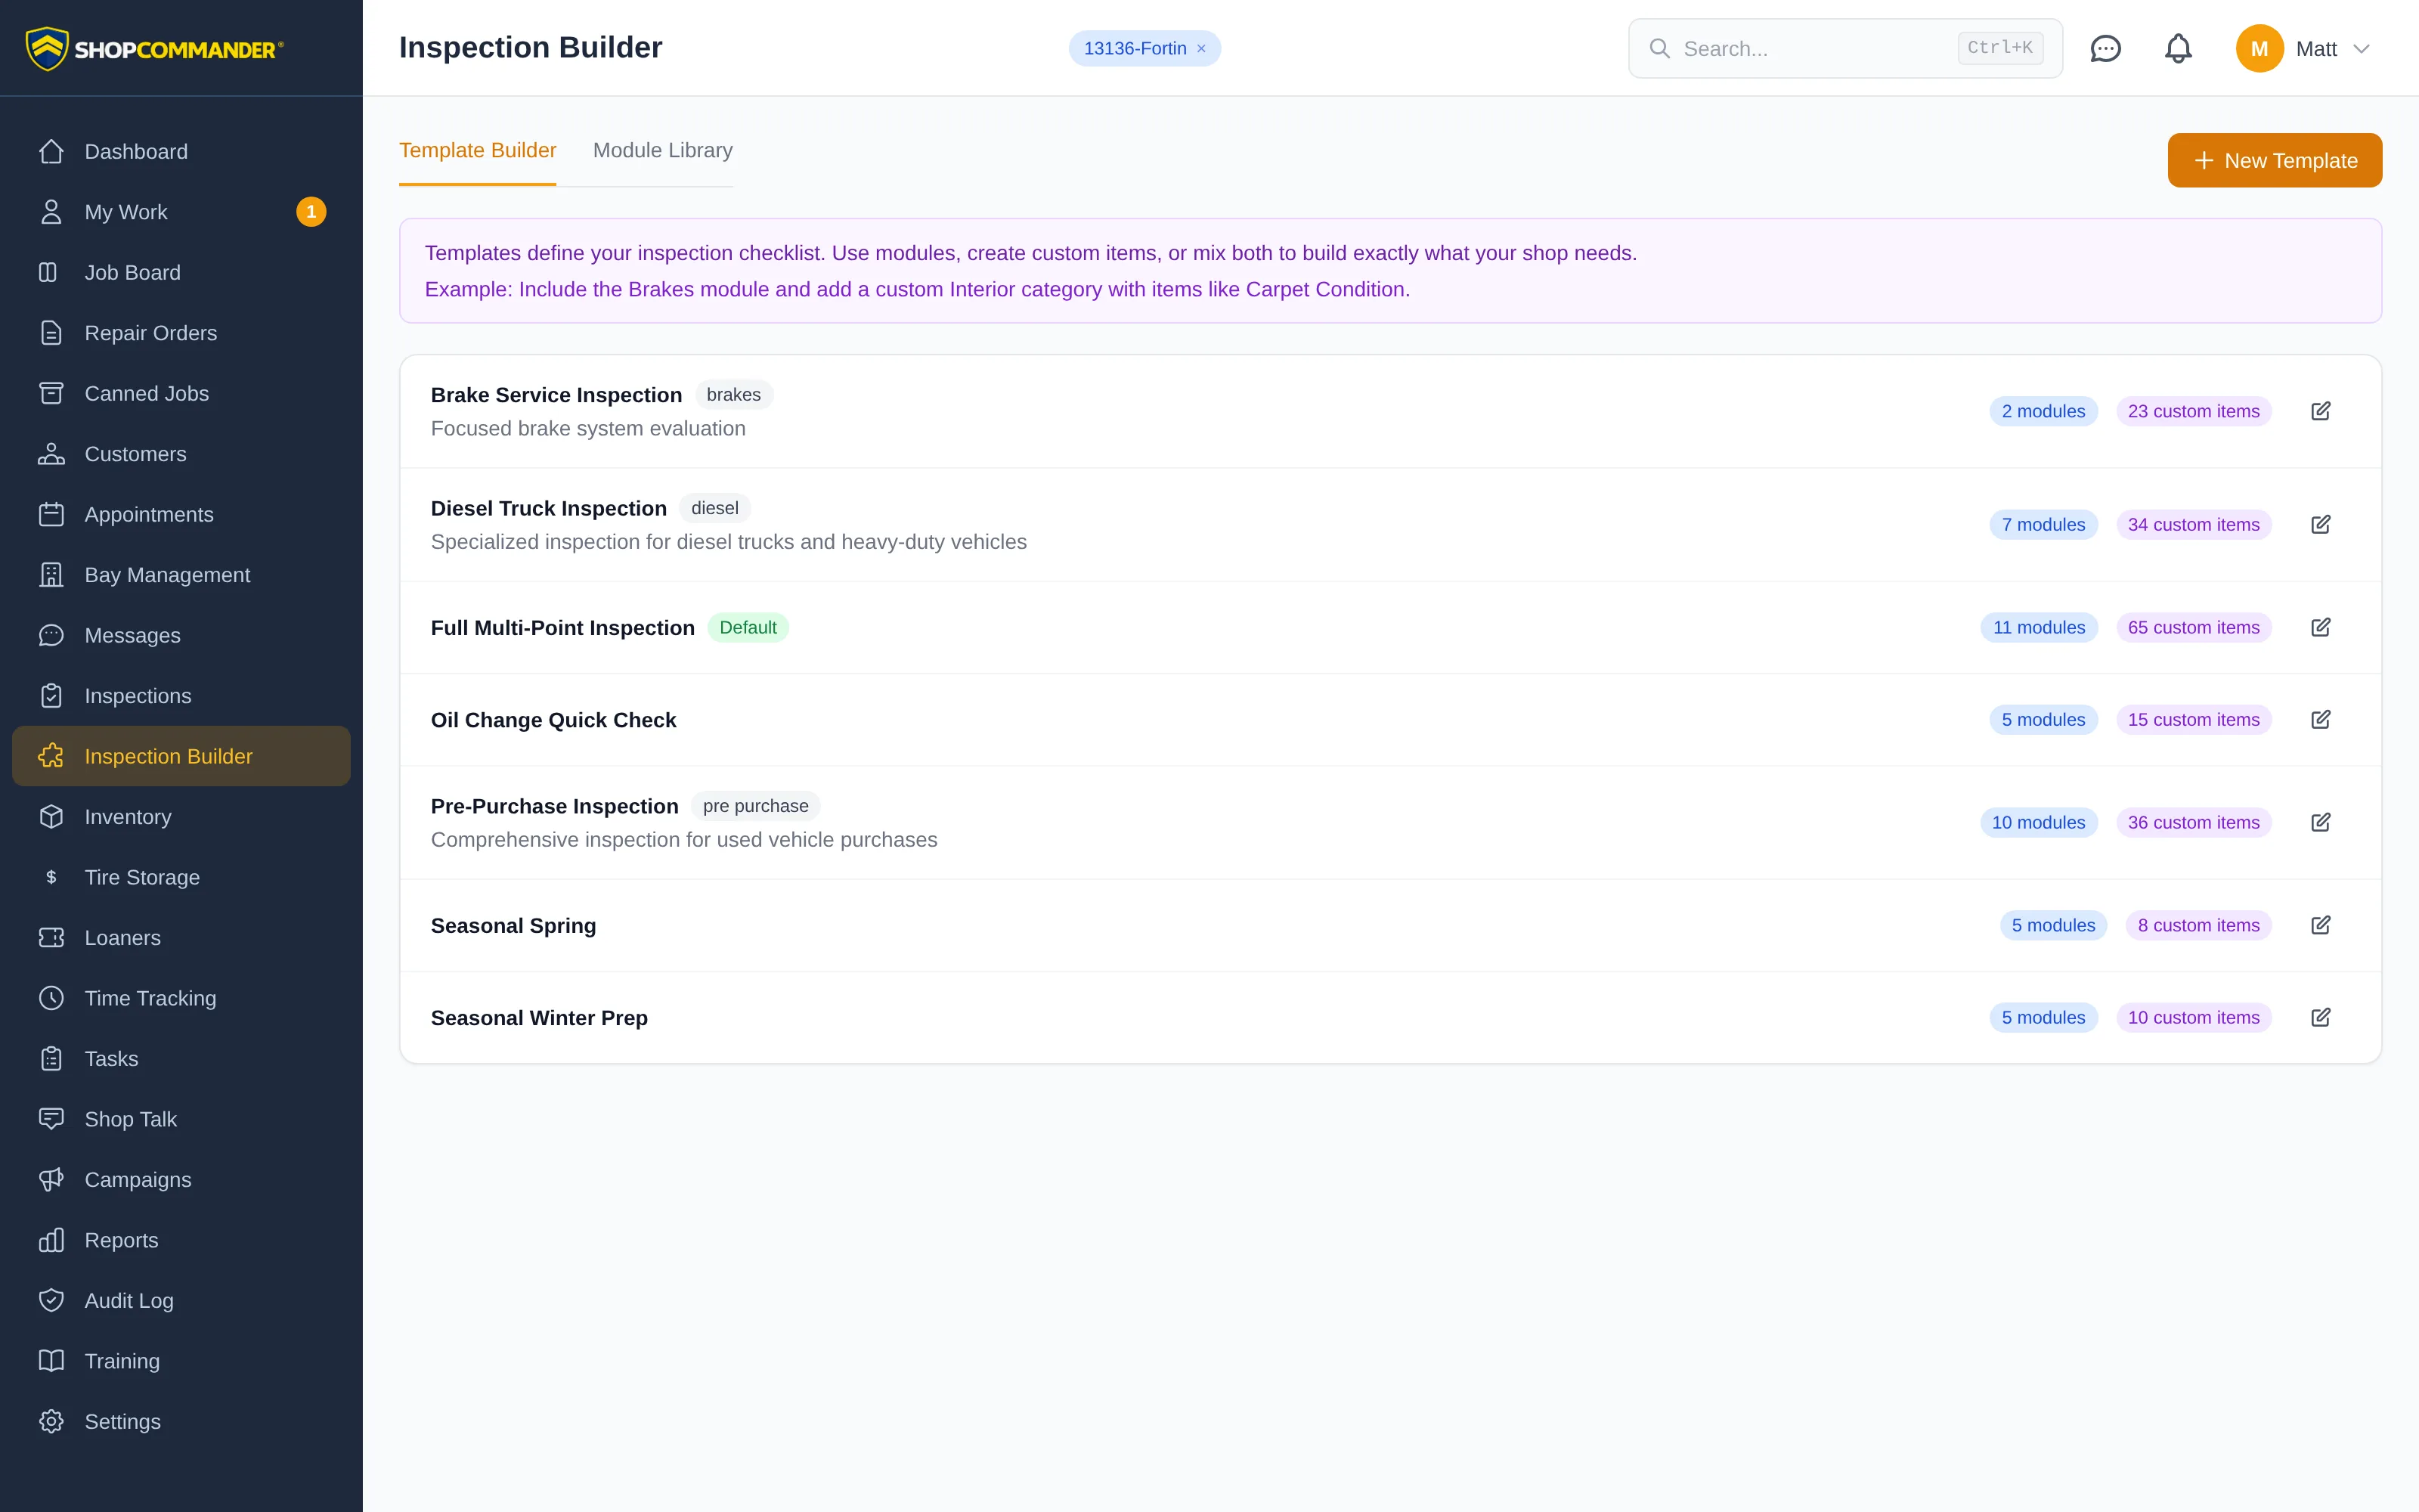The width and height of the screenshot is (2419, 1512).
Task: Edit the Seasonal Spring template
Action: tap(2320, 925)
